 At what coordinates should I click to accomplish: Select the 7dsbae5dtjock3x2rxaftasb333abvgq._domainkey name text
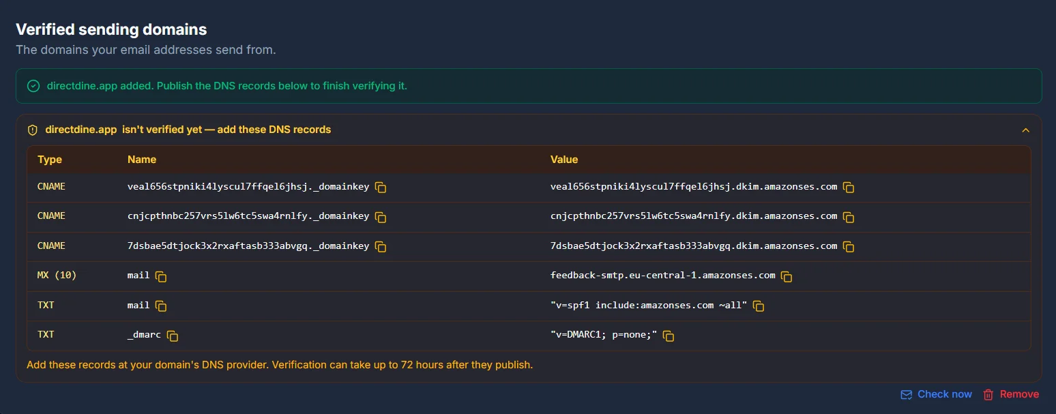[248, 246]
